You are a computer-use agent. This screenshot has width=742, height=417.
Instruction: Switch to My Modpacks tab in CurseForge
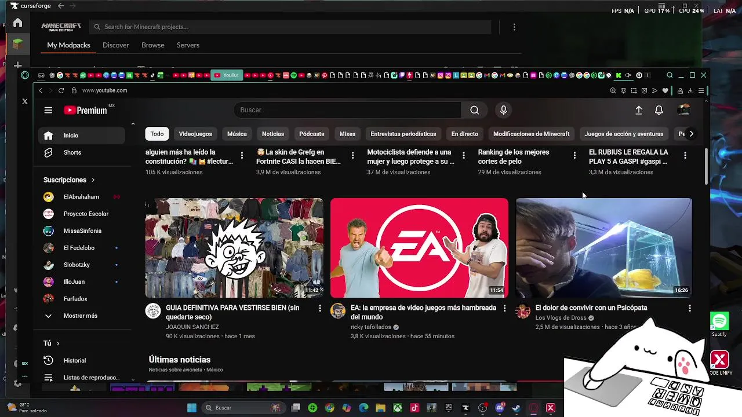coord(68,45)
